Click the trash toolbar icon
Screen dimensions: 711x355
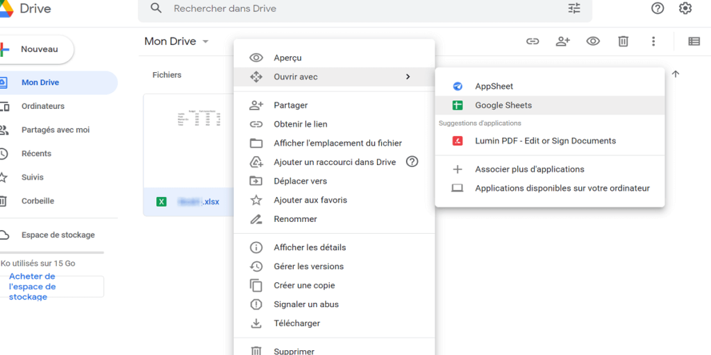pos(623,41)
